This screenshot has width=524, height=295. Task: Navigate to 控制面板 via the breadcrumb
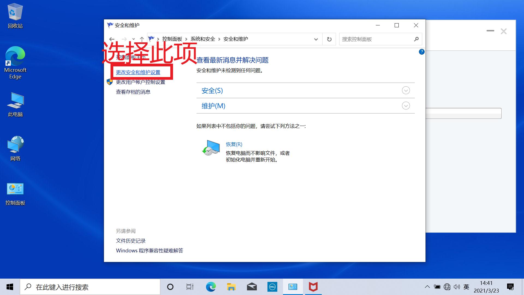click(x=172, y=39)
